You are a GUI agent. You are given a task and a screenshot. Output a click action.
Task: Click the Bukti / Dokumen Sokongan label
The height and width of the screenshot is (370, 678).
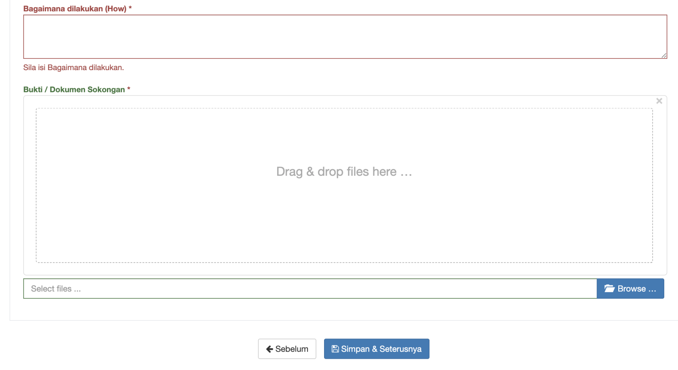tap(74, 89)
